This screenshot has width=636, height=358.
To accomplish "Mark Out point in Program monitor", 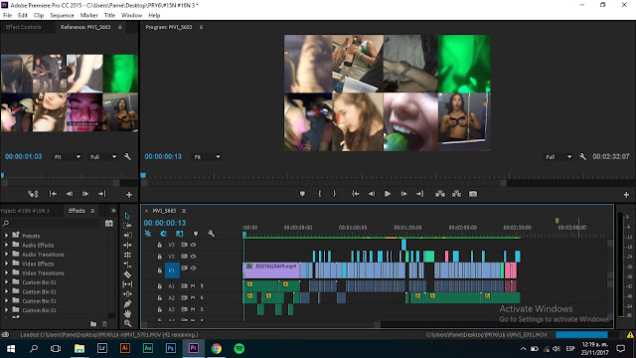I will [335, 194].
